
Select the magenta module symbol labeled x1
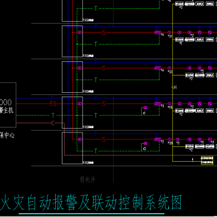(x=145, y=108)
